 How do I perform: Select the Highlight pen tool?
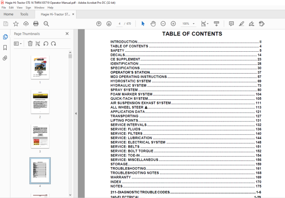241,24
